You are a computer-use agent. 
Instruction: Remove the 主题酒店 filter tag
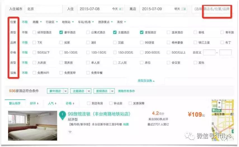click(89, 91)
